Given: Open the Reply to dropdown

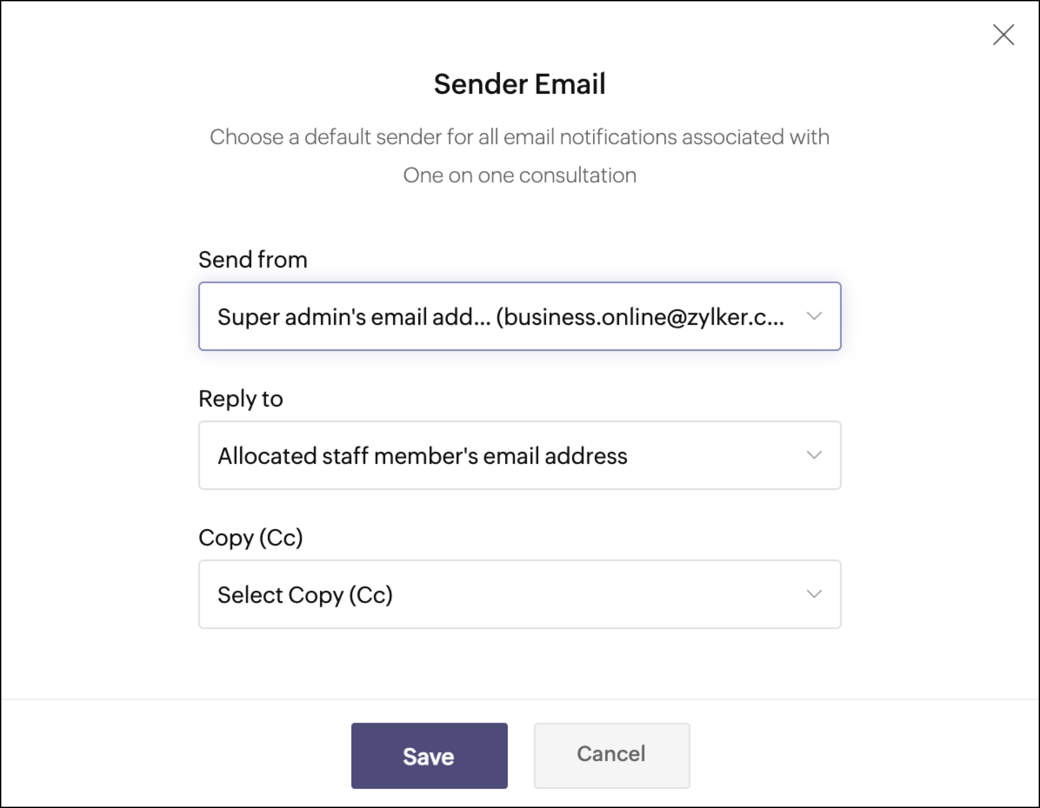Looking at the screenshot, I should (x=520, y=455).
